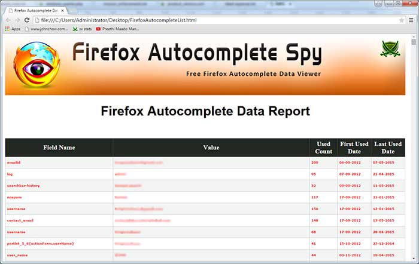Click the page's vertical scrollbar thumb
This screenshot has width=419, height=264.
414,42
